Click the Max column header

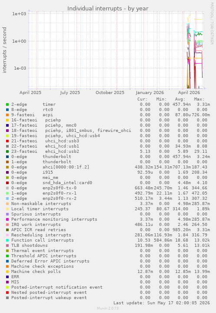pos(199,99)
